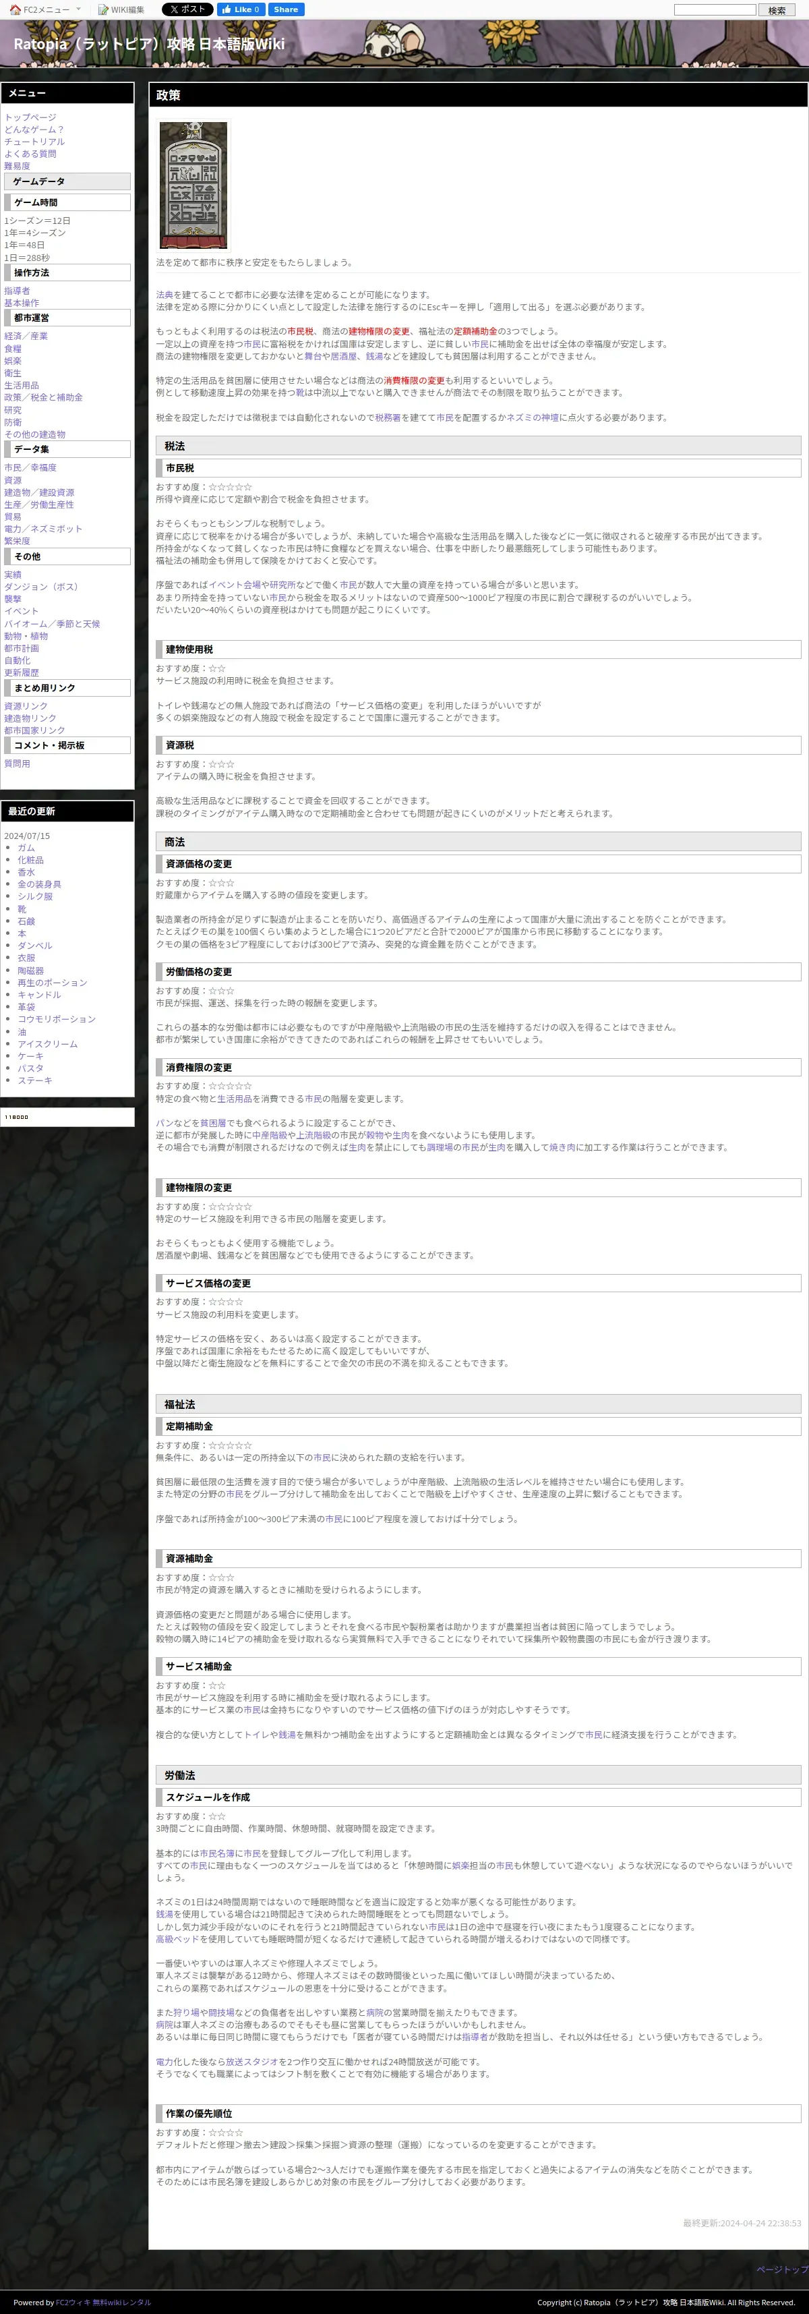This screenshot has width=809, height=2314.
Task: Open 生活用品 in the sidebar menu
Action: [x=22, y=385]
